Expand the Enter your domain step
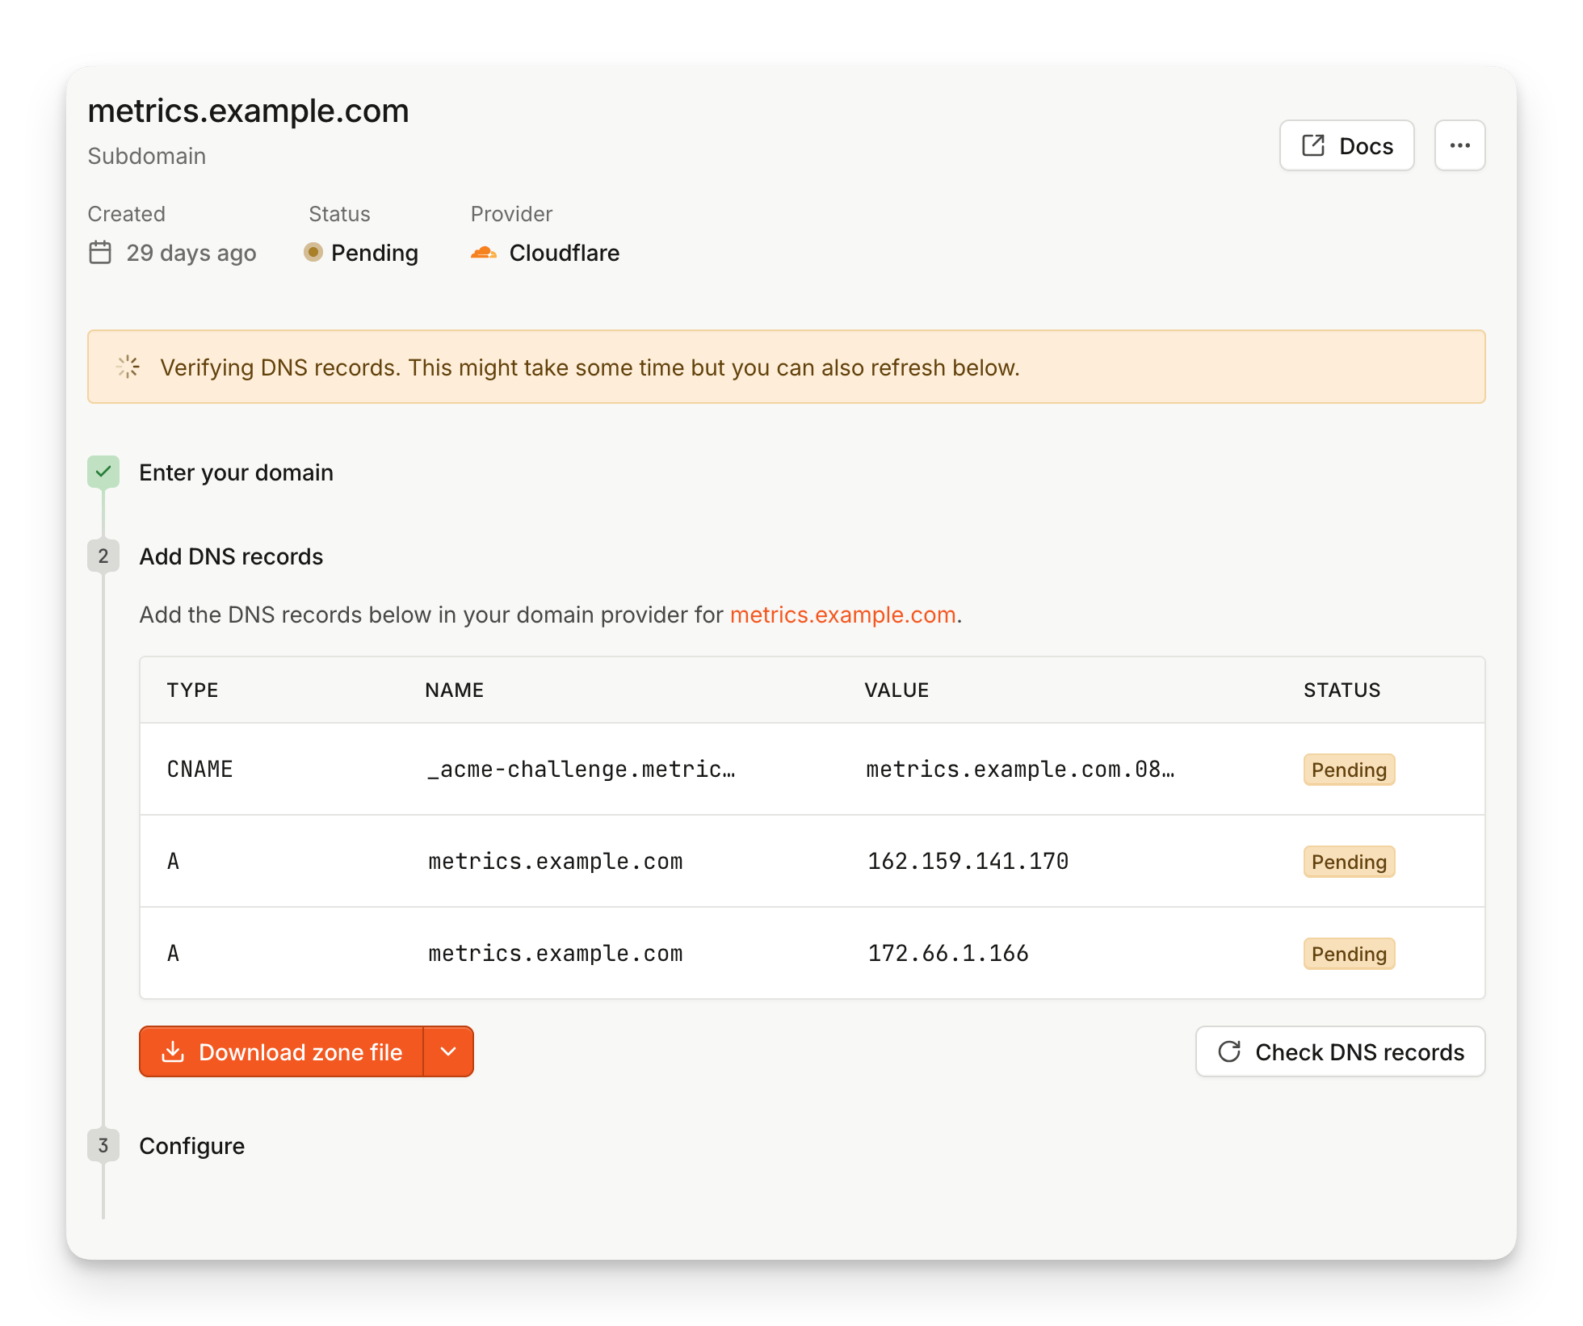 (236, 472)
